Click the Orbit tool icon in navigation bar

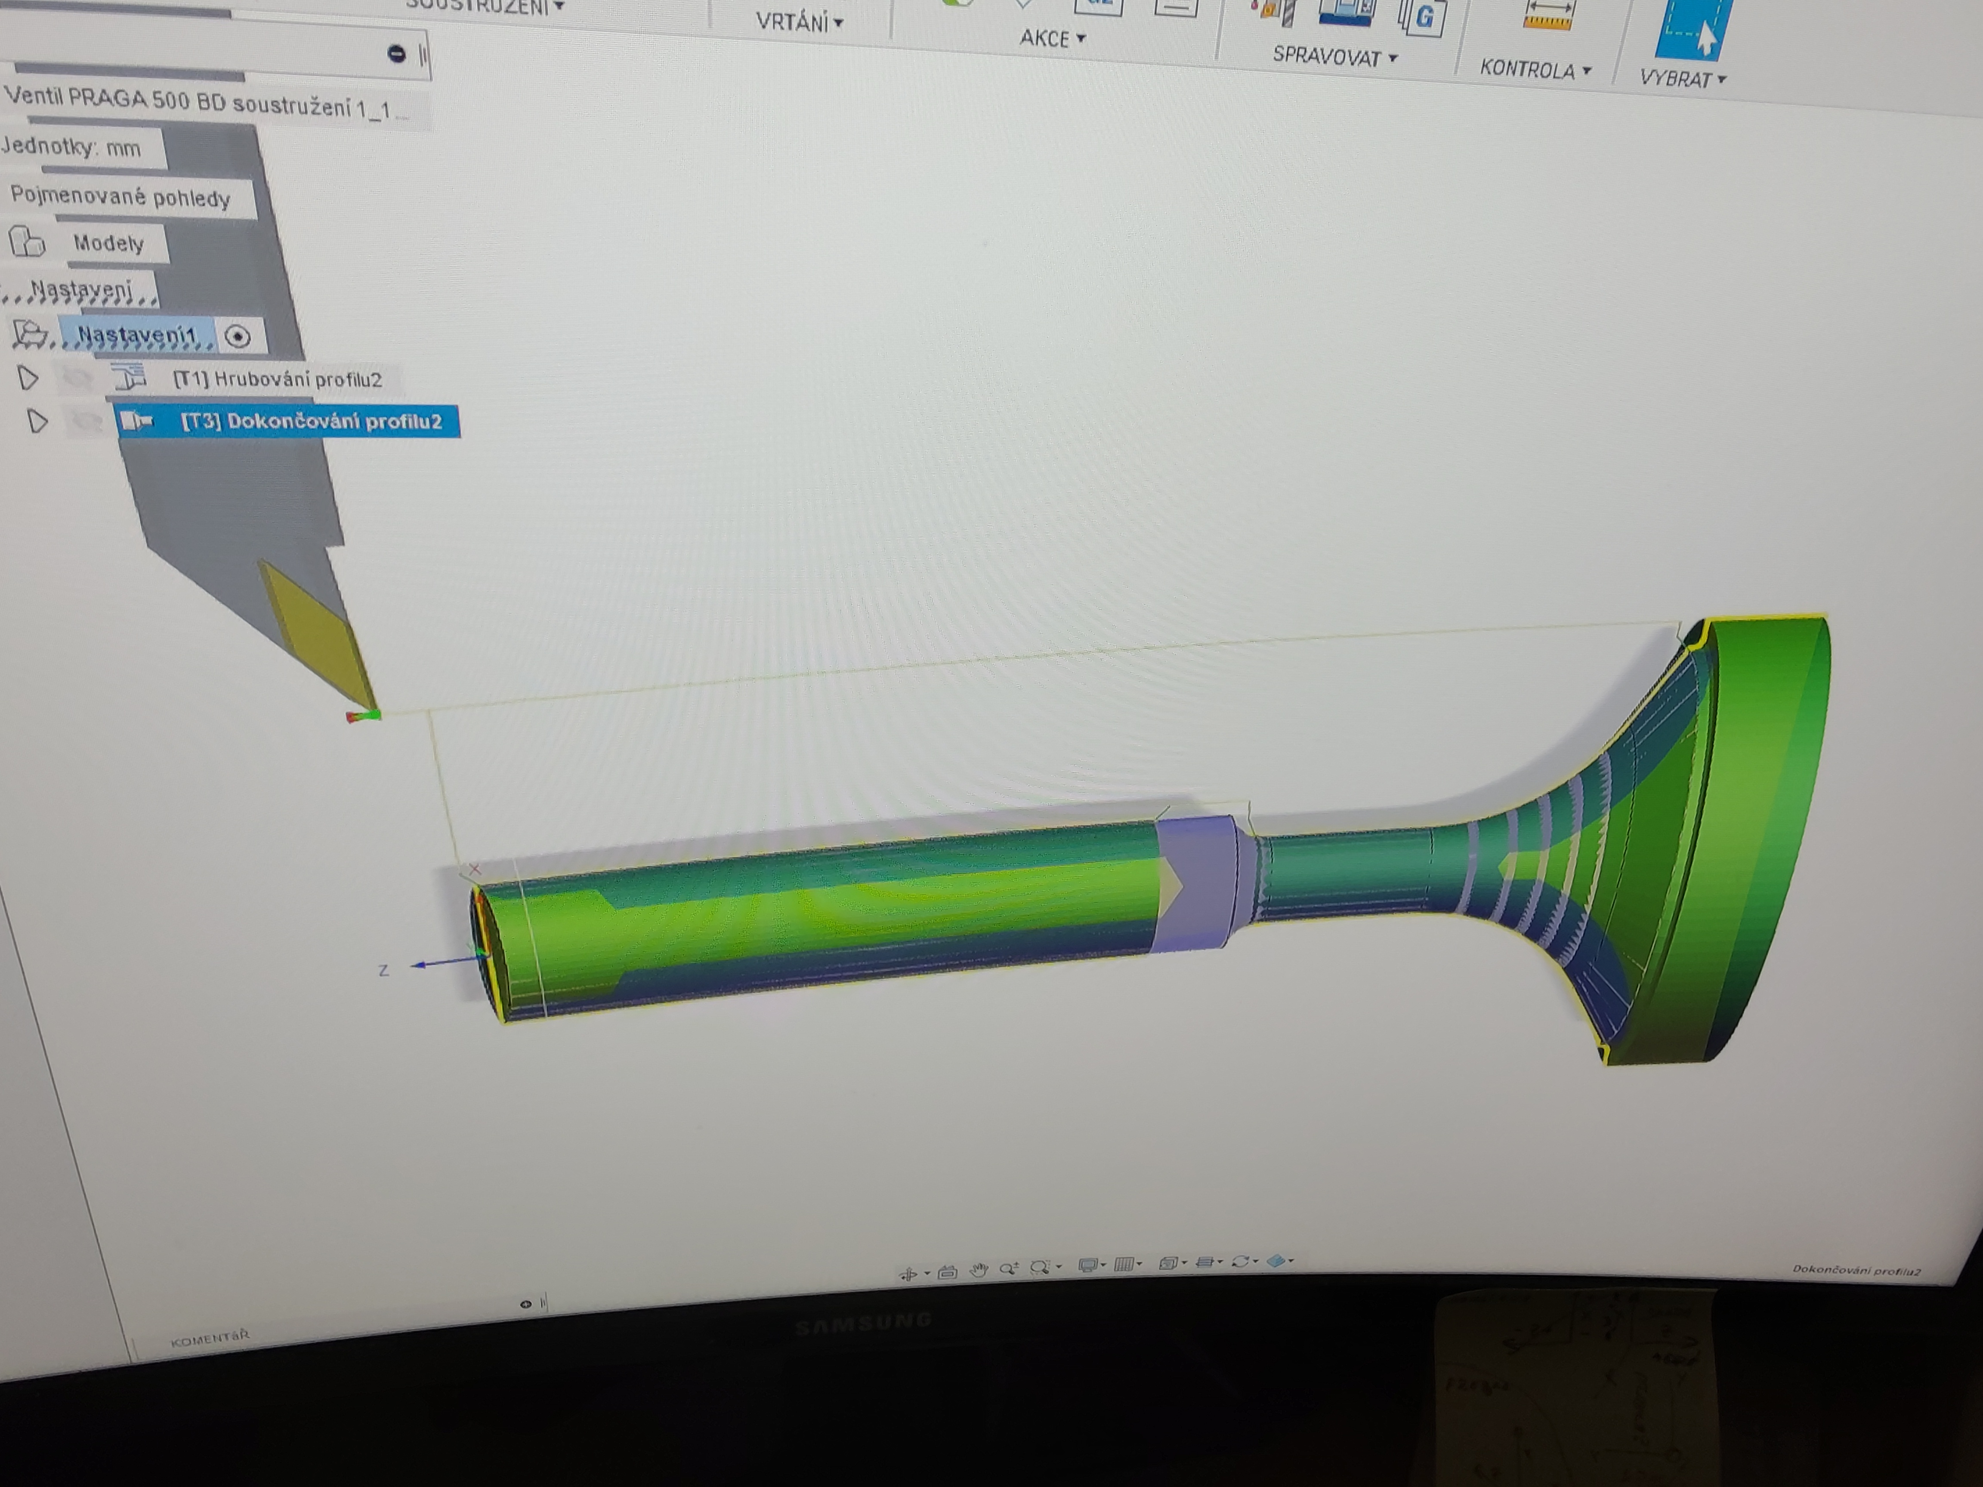point(908,1274)
